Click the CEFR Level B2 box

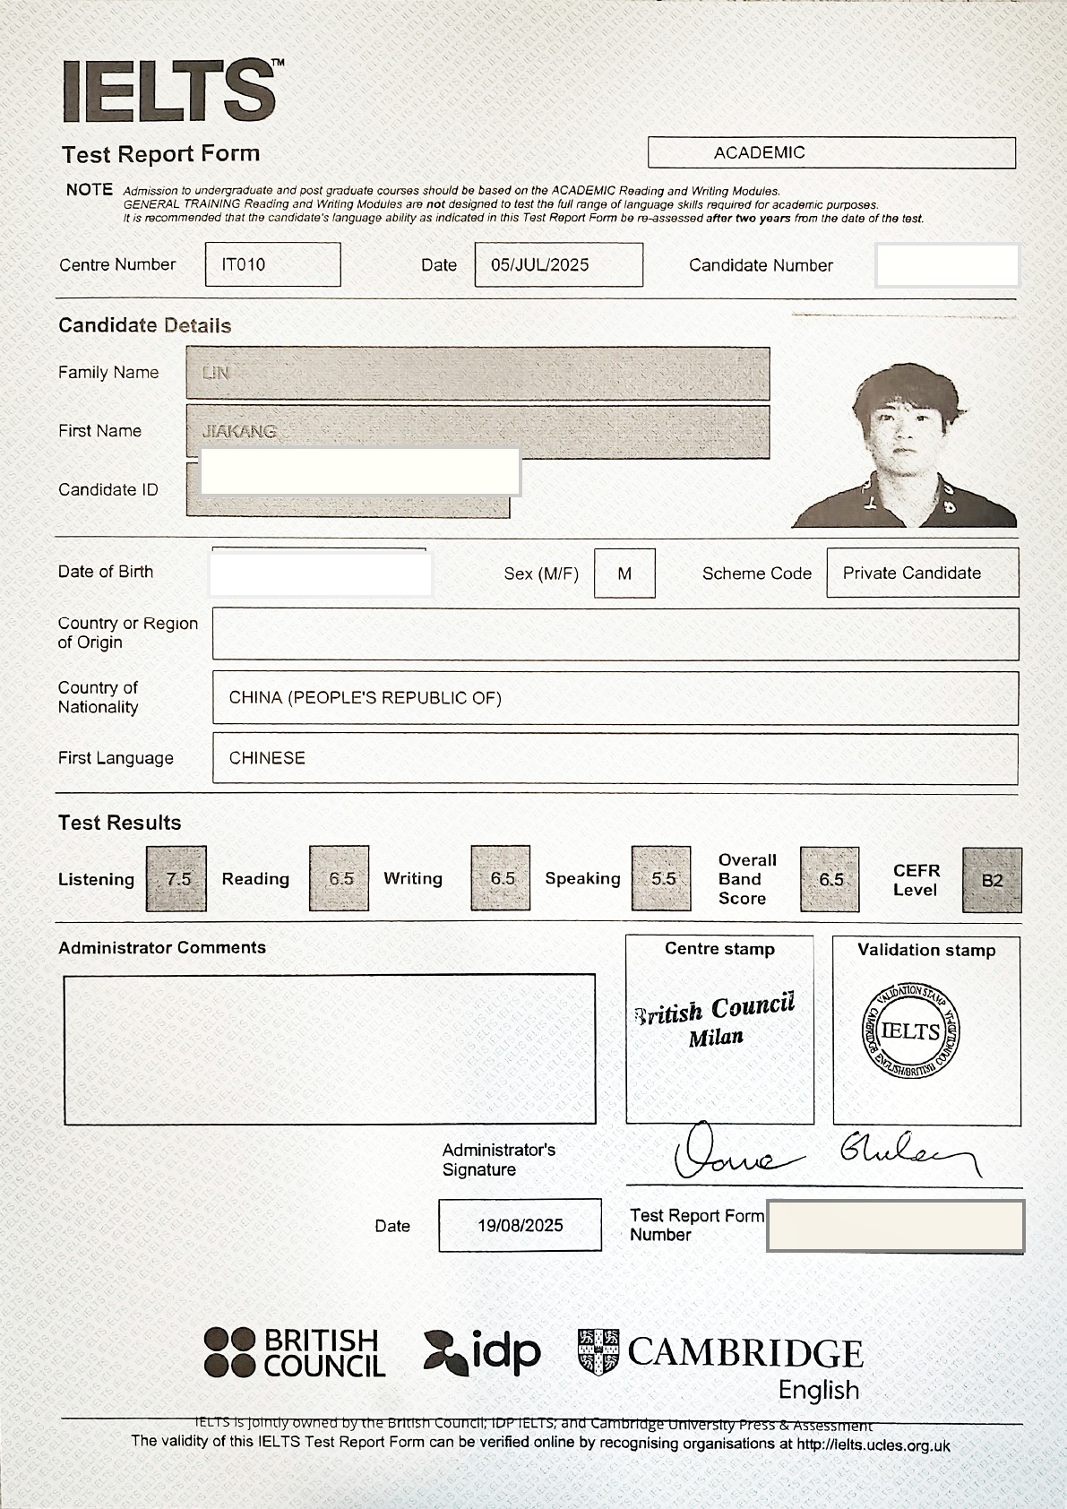click(x=992, y=881)
